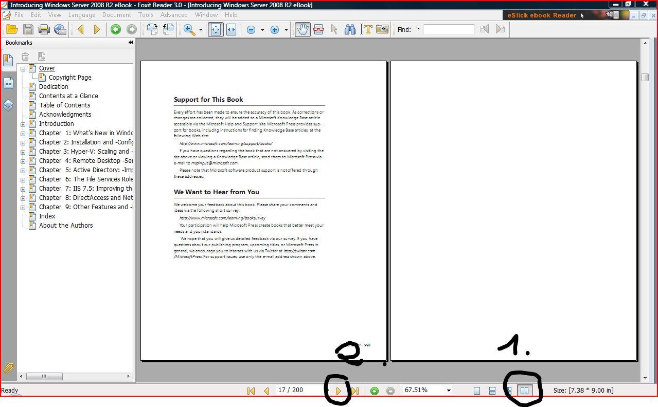Open a file with the folder icon
Screen dimensions: 658x407
pyautogui.click(x=11, y=29)
